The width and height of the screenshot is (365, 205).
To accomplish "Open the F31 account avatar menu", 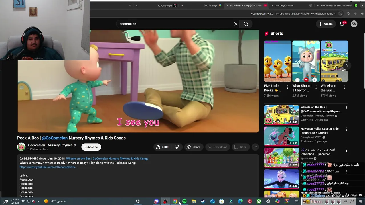I will click(354, 24).
